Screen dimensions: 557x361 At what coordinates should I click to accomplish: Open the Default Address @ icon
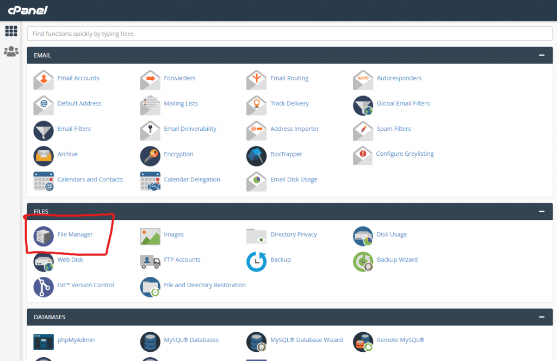[44, 105]
